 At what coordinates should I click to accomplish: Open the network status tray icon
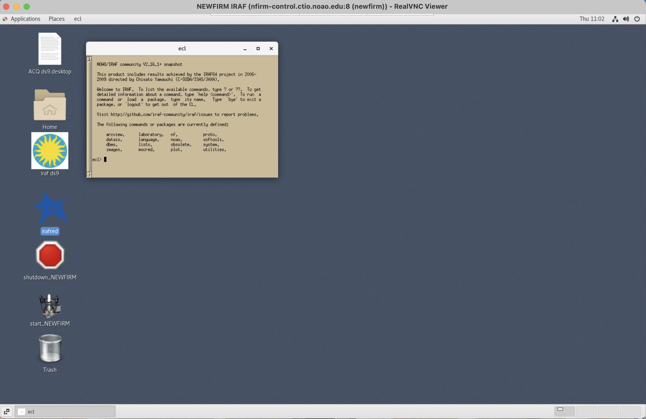pos(615,19)
